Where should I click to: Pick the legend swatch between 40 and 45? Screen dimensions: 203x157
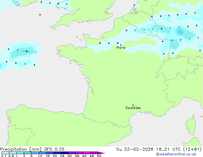(x=87, y=153)
